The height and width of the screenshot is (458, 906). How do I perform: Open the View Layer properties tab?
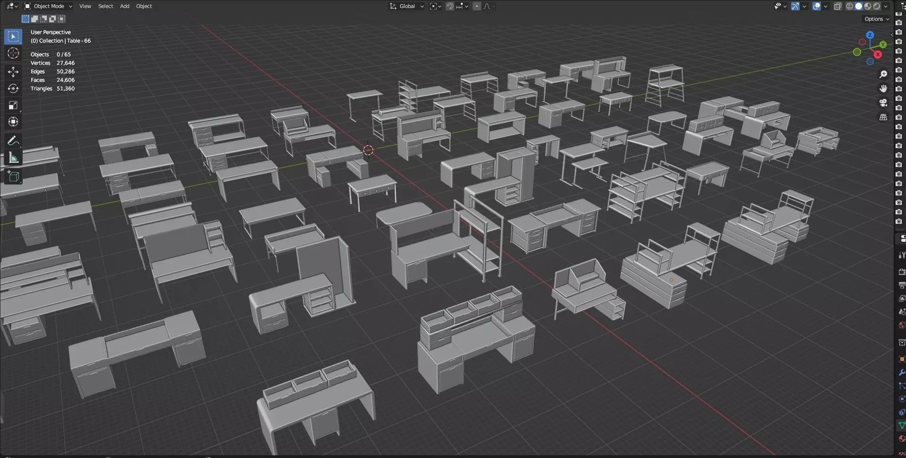(902, 299)
